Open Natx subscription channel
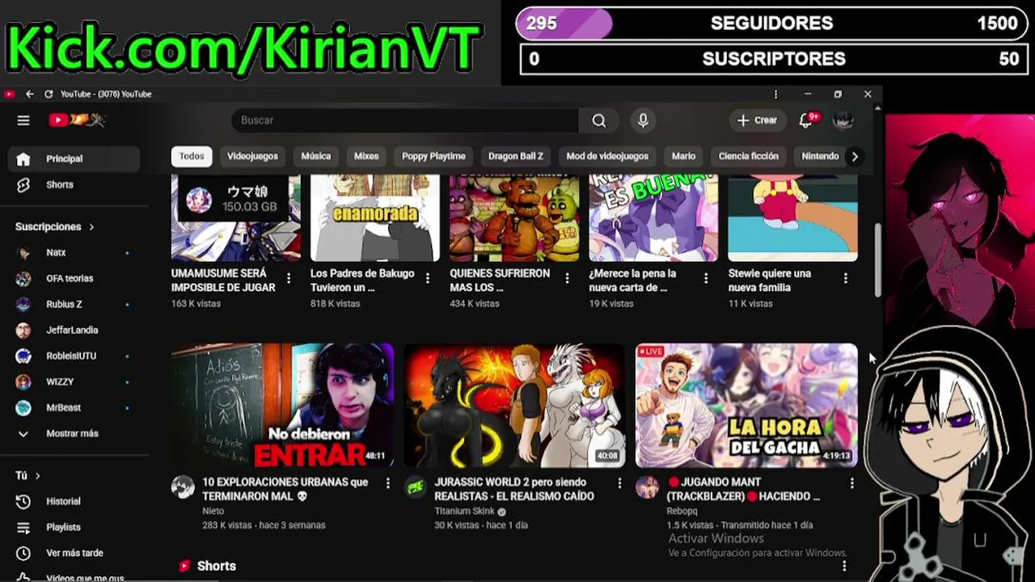 coord(74,253)
